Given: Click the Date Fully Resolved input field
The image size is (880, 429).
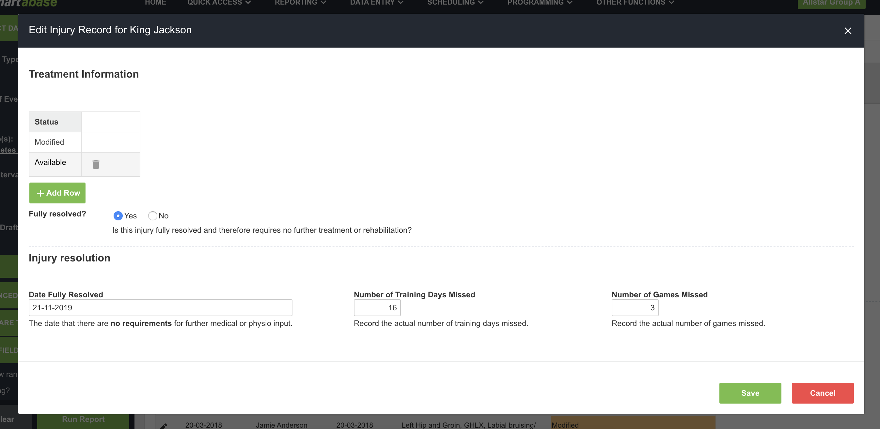Looking at the screenshot, I should pyautogui.click(x=160, y=308).
